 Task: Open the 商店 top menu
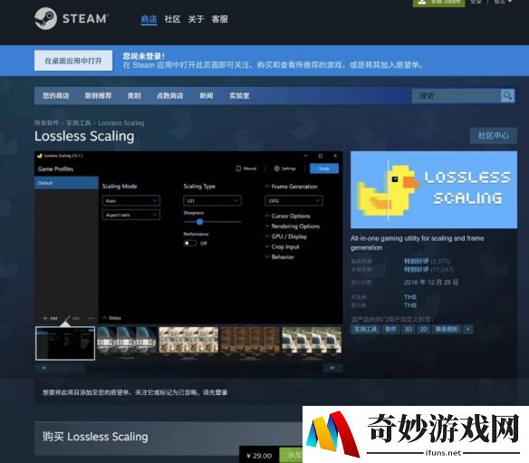point(149,19)
